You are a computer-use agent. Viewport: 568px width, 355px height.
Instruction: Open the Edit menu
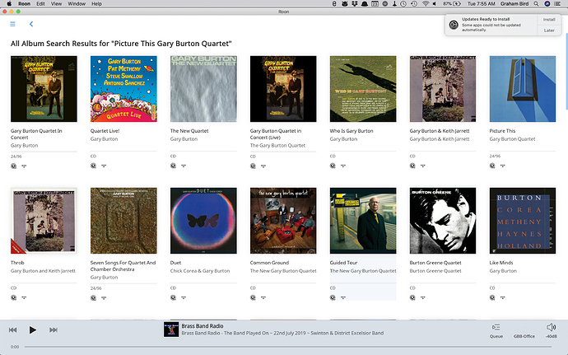click(40, 3)
